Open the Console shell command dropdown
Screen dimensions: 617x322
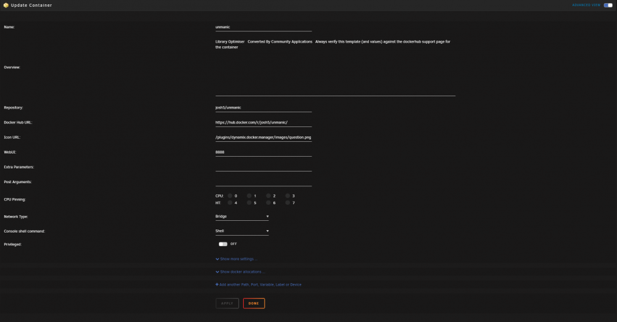click(x=242, y=231)
